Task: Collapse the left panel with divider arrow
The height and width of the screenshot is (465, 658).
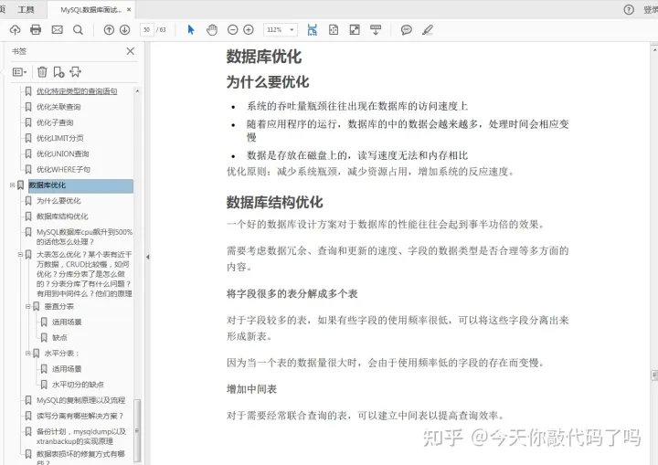Action: coord(148,257)
